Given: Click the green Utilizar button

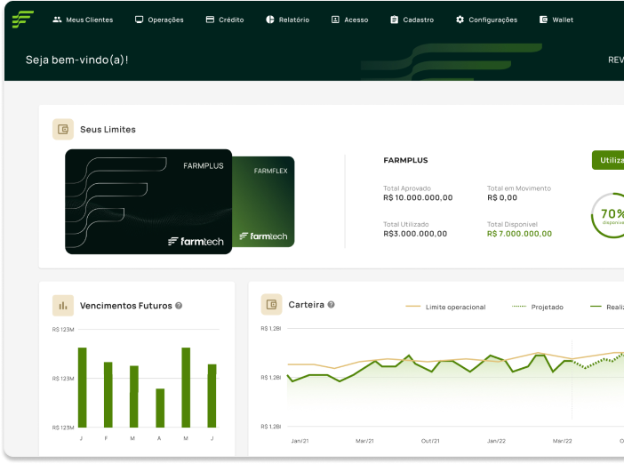Looking at the screenshot, I should (x=609, y=160).
